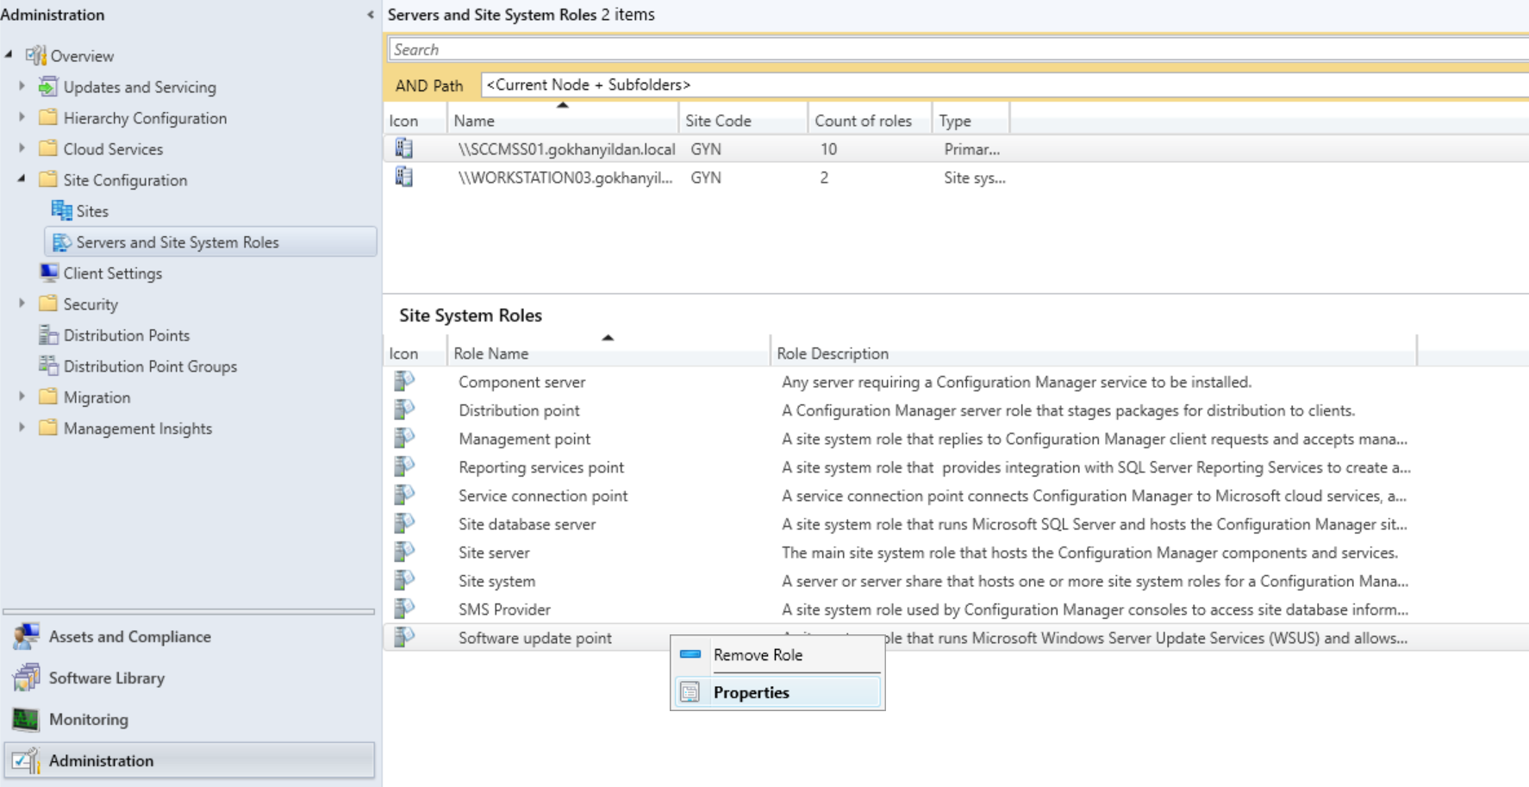Select the \\SCCMSS01.gokhanyildan.local name cell
1529x787 pixels.
coord(566,149)
